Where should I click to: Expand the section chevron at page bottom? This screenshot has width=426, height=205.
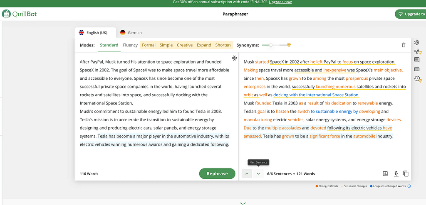tap(243, 203)
